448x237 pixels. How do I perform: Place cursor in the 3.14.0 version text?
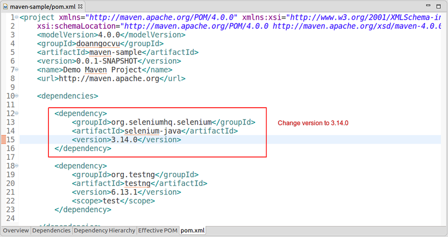[x=124, y=140]
